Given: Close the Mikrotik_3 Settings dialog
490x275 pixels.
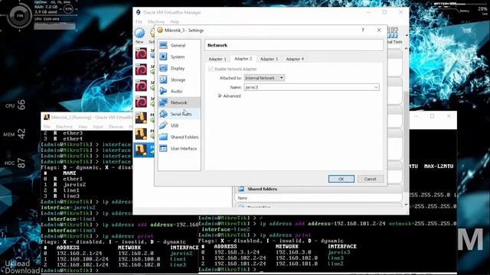Looking at the screenshot, I should [379, 31].
